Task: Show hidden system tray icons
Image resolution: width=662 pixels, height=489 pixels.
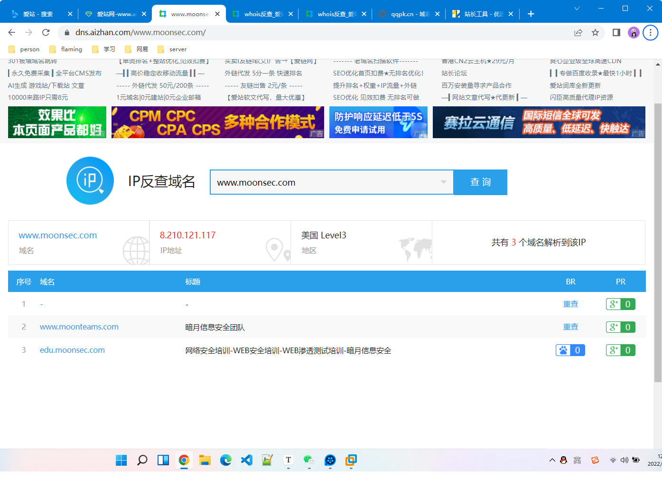Action: coord(552,460)
